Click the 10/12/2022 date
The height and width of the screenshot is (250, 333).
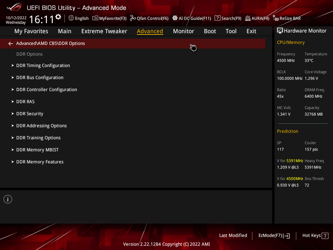[x=16, y=18]
